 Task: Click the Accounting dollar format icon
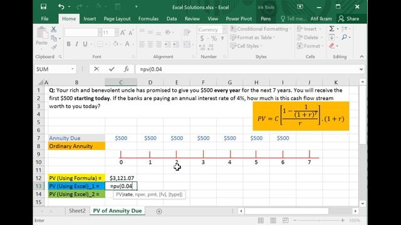[x=202, y=39]
